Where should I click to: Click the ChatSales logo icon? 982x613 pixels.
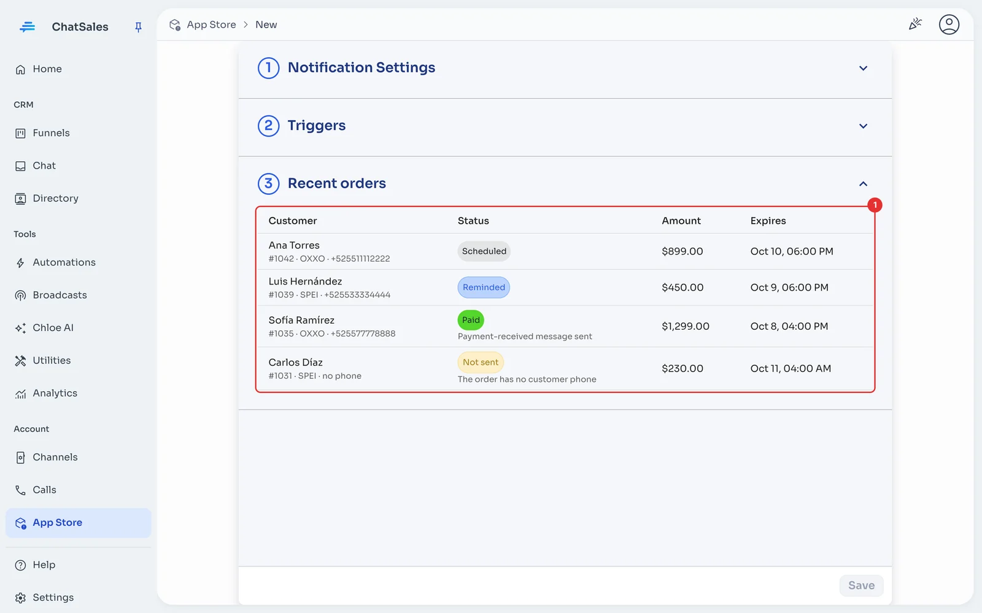[x=27, y=27]
